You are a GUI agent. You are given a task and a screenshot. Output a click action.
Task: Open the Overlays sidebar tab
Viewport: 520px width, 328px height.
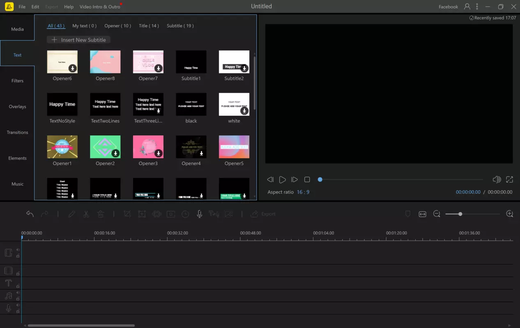17,107
